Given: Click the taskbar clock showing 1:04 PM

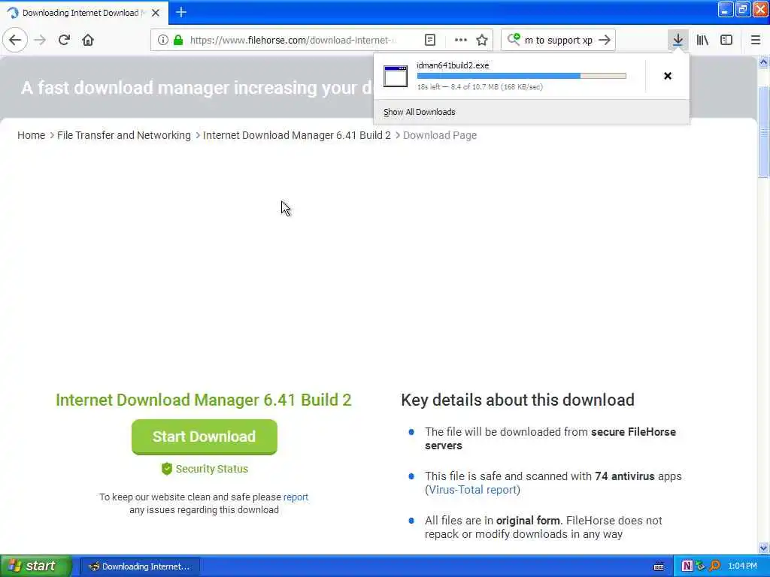Looking at the screenshot, I should (743, 566).
